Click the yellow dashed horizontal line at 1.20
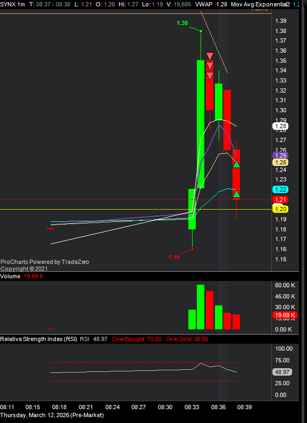This screenshot has height=423, width=307. tap(136, 209)
